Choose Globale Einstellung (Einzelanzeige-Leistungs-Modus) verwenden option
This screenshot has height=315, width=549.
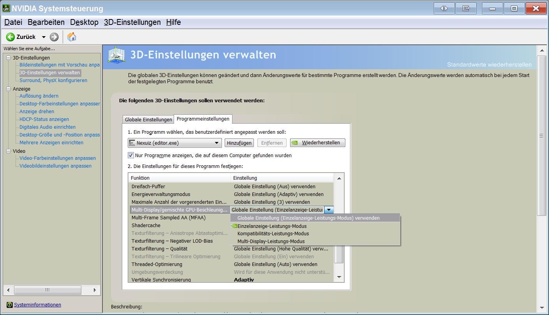pos(315,218)
